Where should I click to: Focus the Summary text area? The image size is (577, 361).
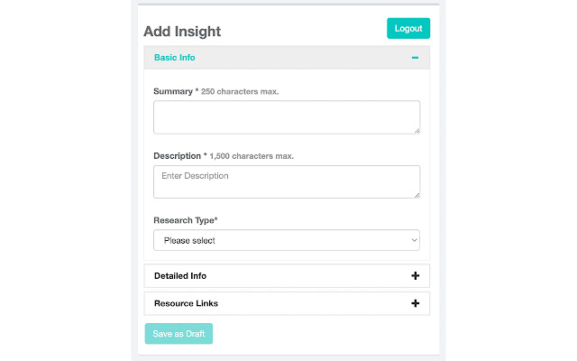(286, 117)
